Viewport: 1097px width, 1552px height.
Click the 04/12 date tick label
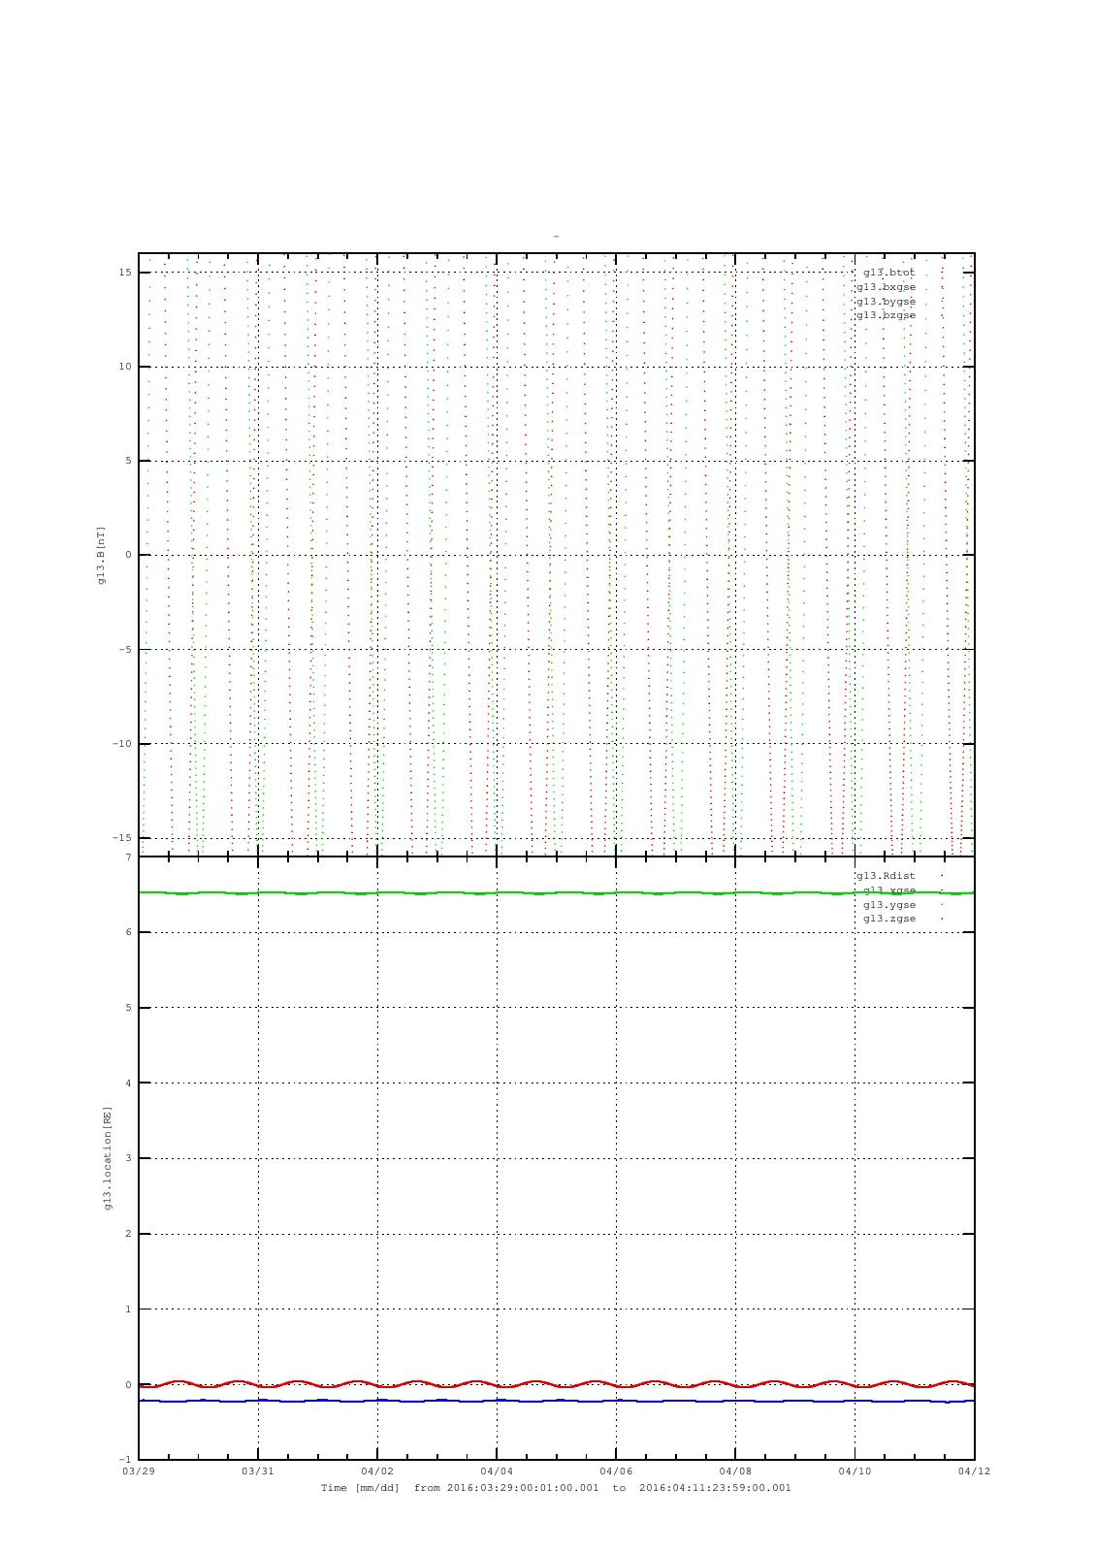pos(974,1471)
